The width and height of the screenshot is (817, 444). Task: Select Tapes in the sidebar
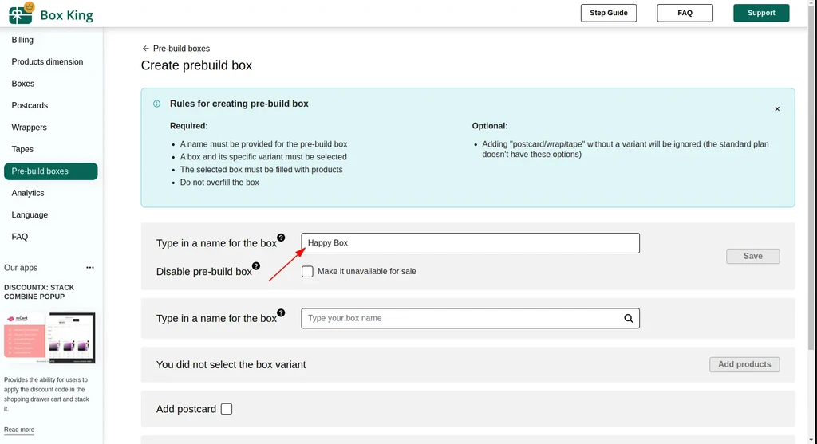(22, 149)
